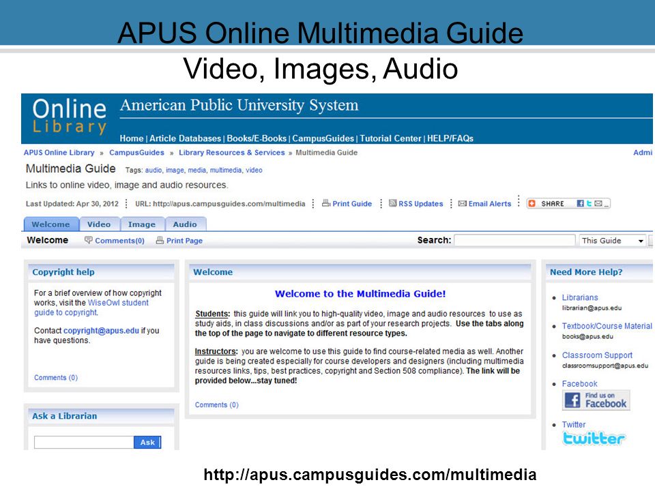655x491 pixels.
Task: Click the classroomsupport@apus.edu text
Action: pos(605,366)
